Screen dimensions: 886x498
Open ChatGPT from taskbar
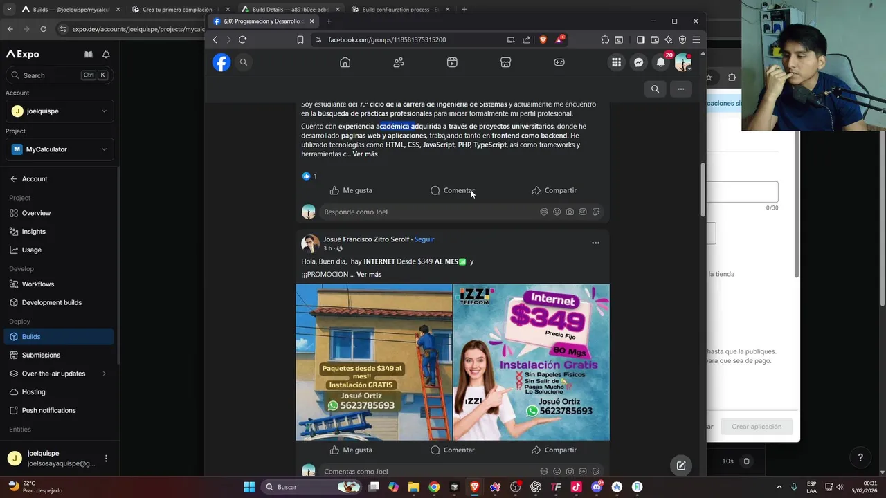(535, 487)
